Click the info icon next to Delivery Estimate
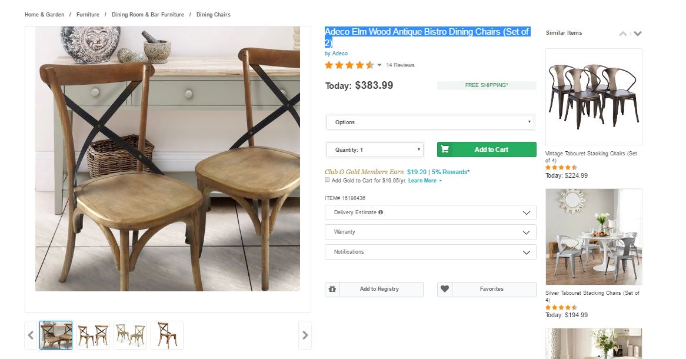Screen dimensions: 686x359 coord(381,212)
